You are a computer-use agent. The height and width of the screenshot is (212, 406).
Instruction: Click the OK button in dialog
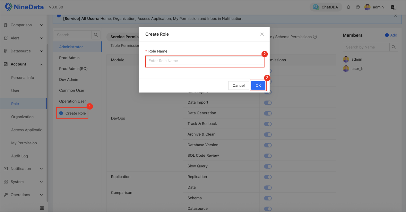[x=258, y=85]
